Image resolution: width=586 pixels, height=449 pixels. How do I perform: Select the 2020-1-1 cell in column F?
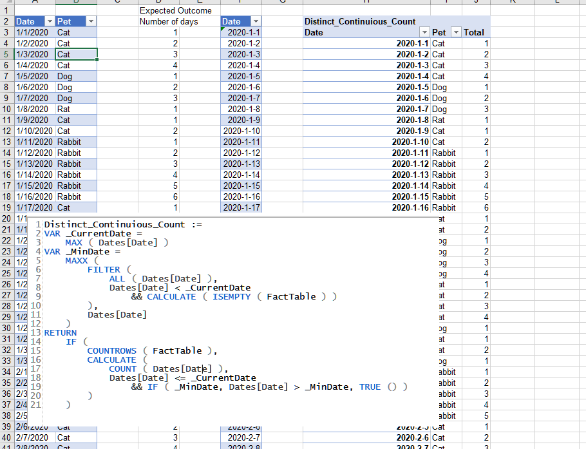click(x=241, y=32)
